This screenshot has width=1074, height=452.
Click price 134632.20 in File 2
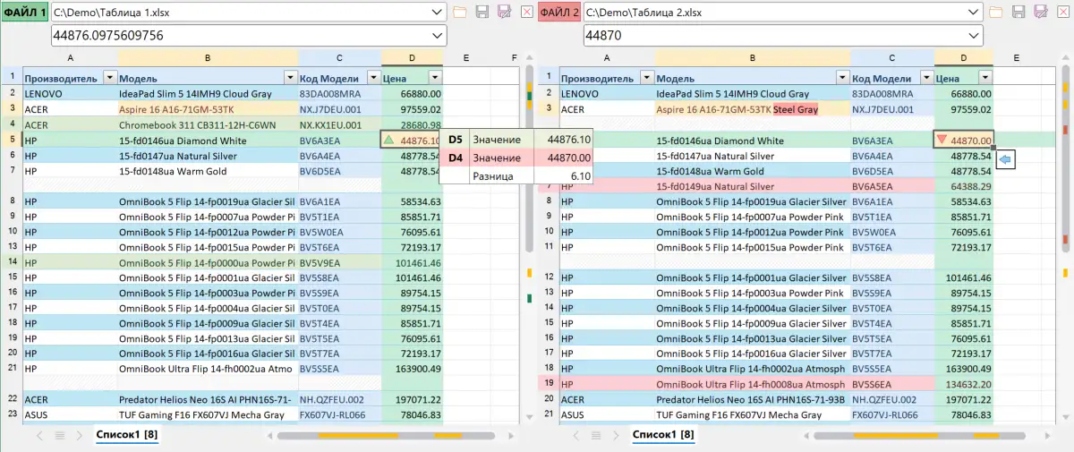[964, 383]
